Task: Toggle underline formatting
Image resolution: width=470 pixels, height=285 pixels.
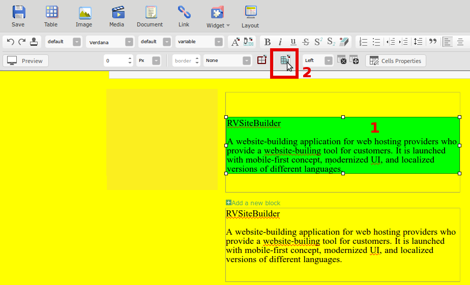Action: pyautogui.click(x=293, y=42)
